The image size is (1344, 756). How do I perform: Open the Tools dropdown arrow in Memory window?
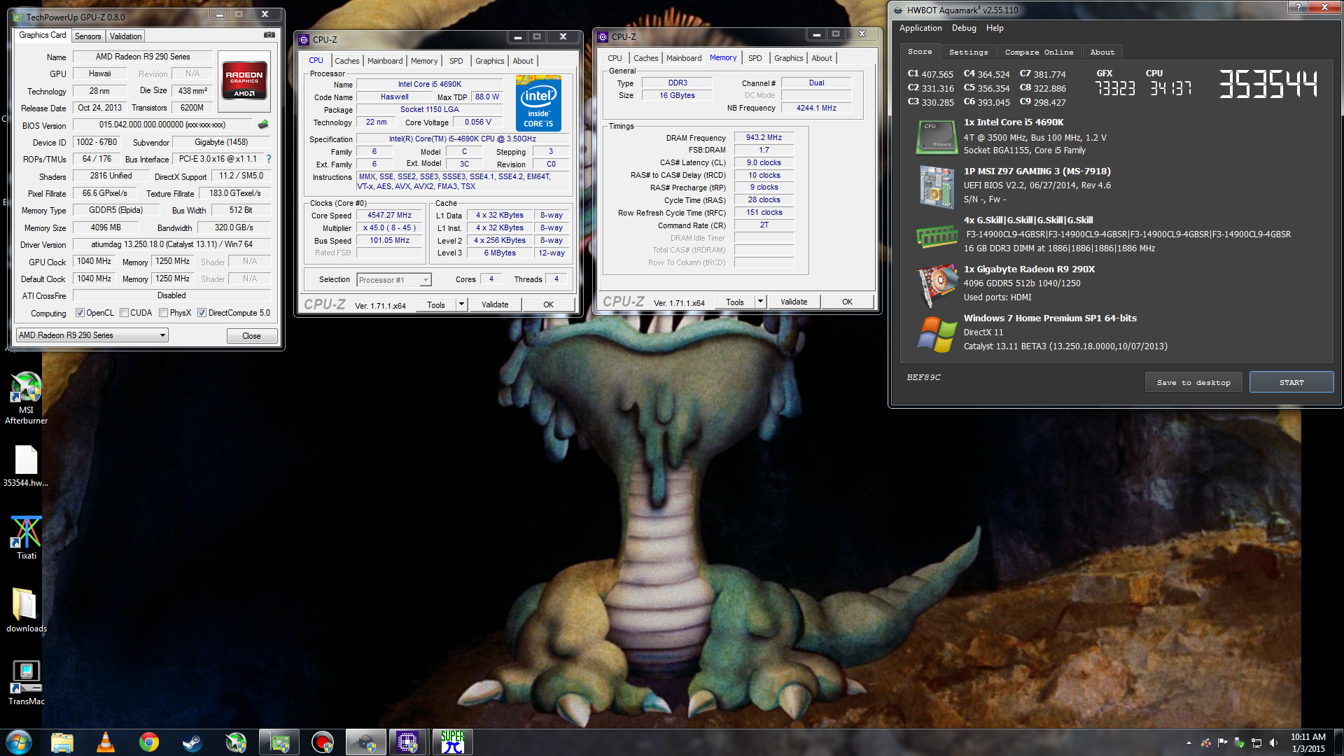(760, 302)
